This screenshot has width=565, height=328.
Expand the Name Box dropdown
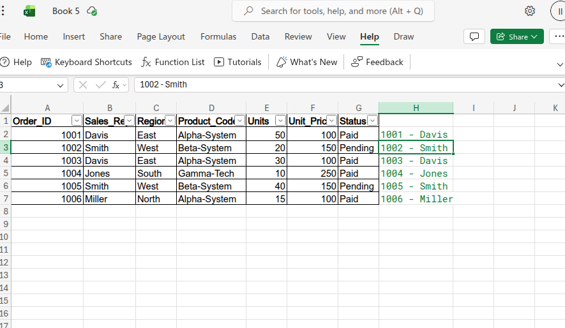coord(60,86)
